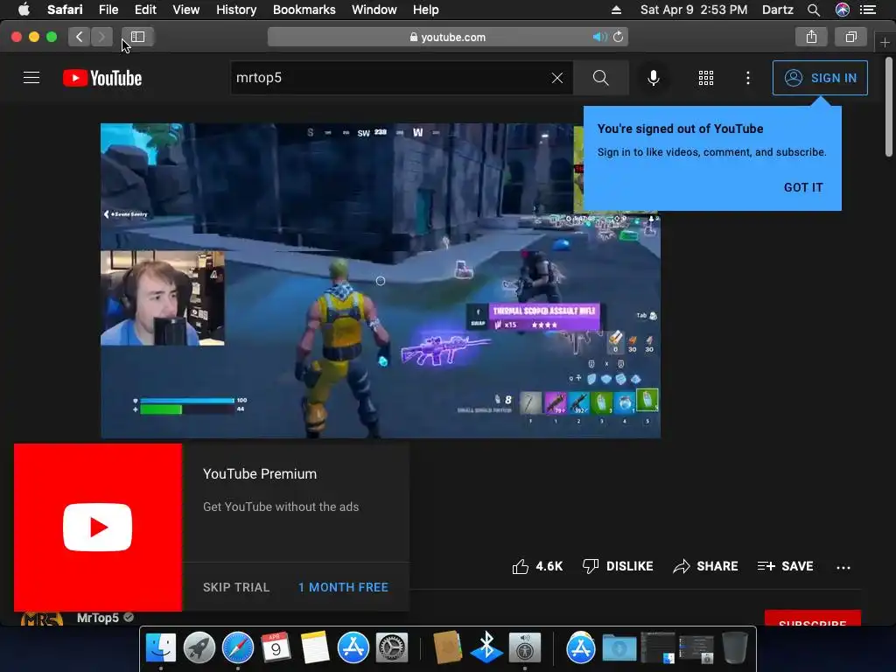The height and width of the screenshot is (672, 896).
Task: Click SKIP TRIAL in Premium promo
Action: coord(236,587)
